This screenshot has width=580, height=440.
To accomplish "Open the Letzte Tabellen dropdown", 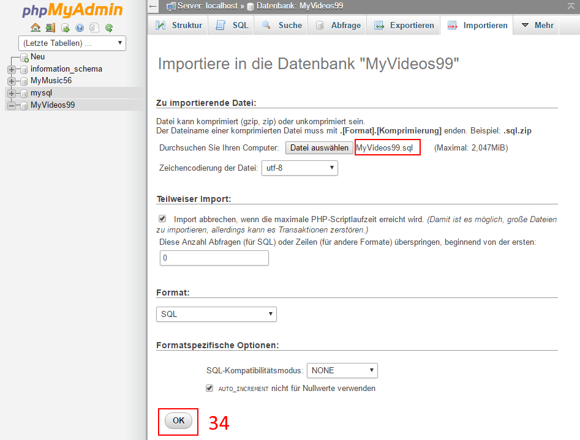I will click(x=72, y=43).
